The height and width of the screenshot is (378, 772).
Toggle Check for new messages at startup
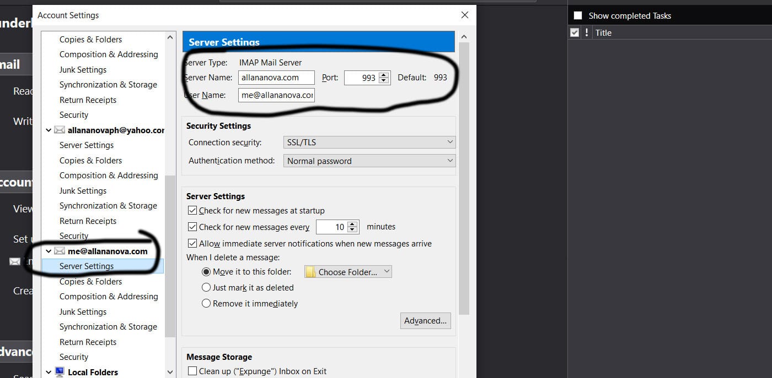pyautogui.click(x=192, y=210)
